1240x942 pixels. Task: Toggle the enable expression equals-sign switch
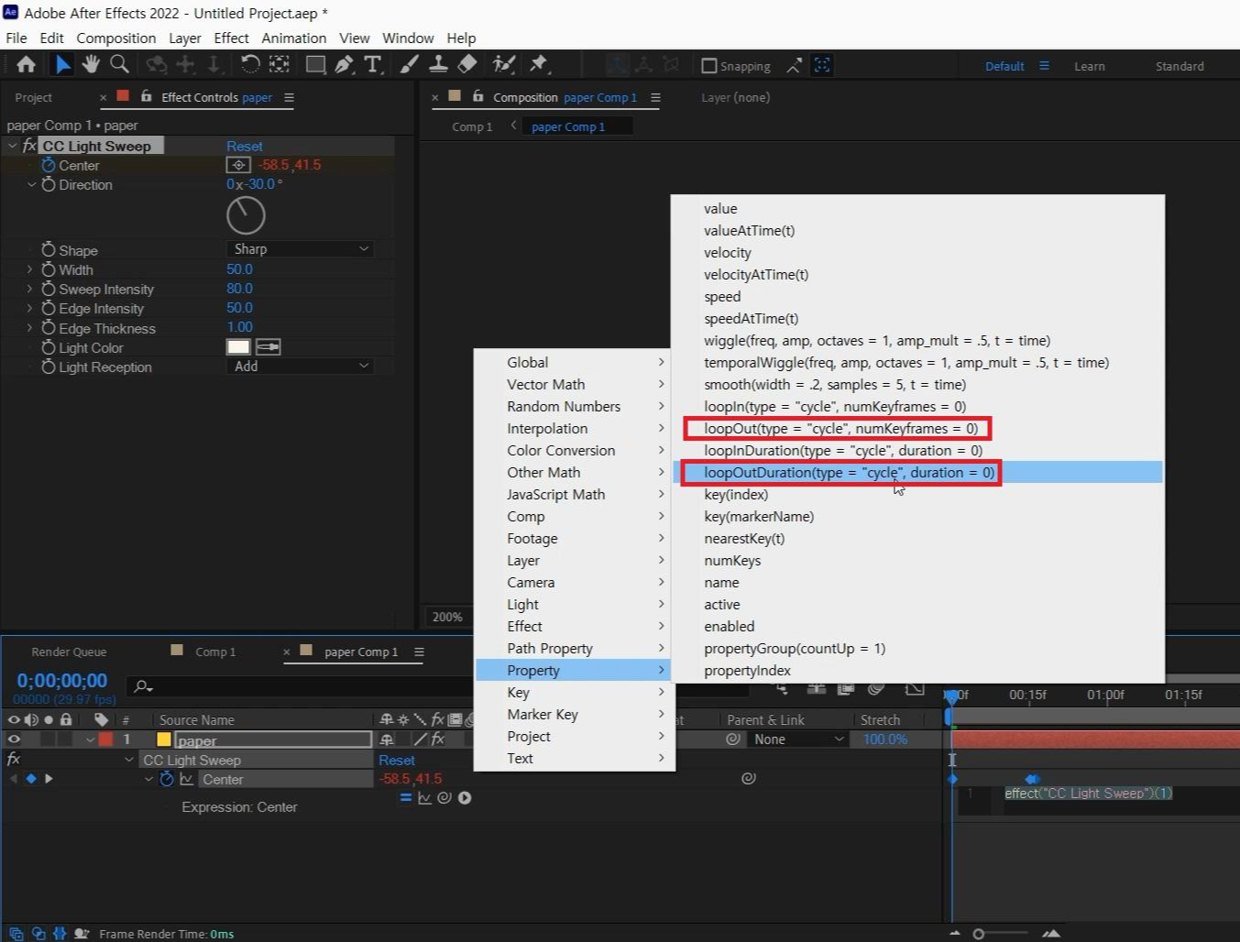coord(406,798)
